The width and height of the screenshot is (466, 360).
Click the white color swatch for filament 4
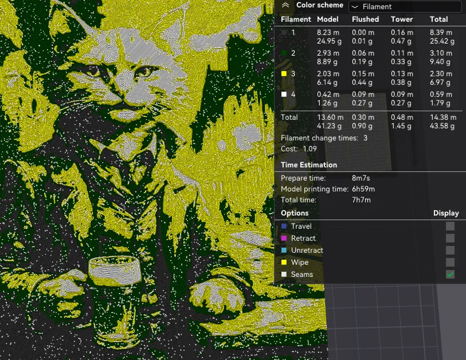284,94
